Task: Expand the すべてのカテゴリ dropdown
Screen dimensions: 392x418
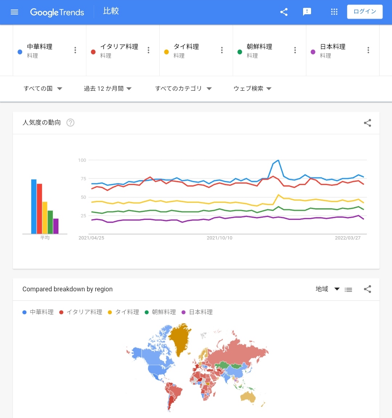Action: (183, 89)
